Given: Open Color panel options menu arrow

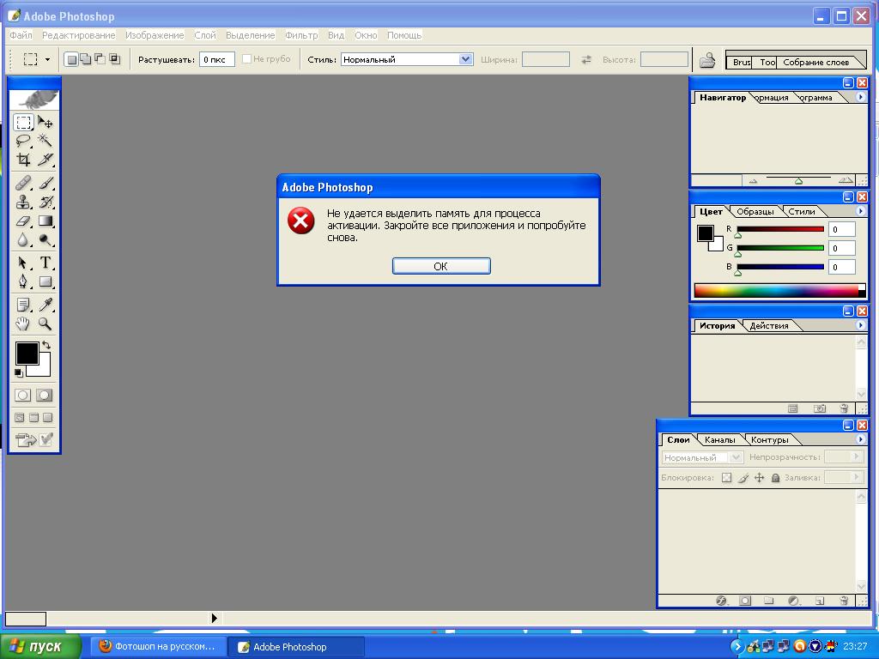Looking at the screenshot, I should point(860,211).
